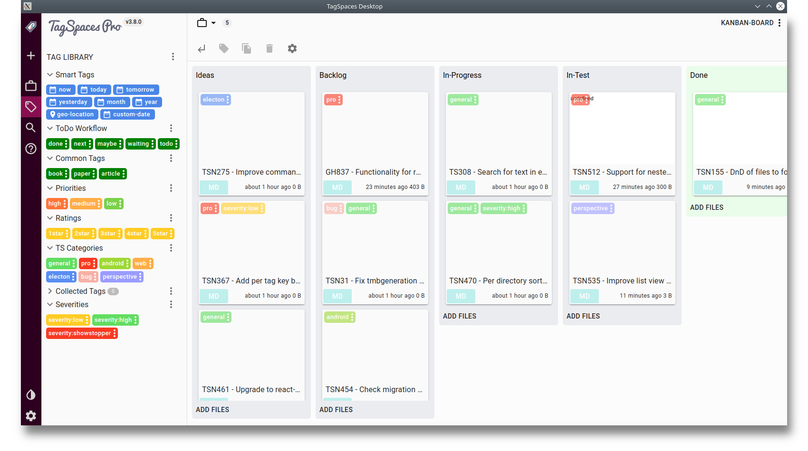This screenshot has width=808, height=451.
Task: Open Common Tags group three-dot menu
Action: 171,158
